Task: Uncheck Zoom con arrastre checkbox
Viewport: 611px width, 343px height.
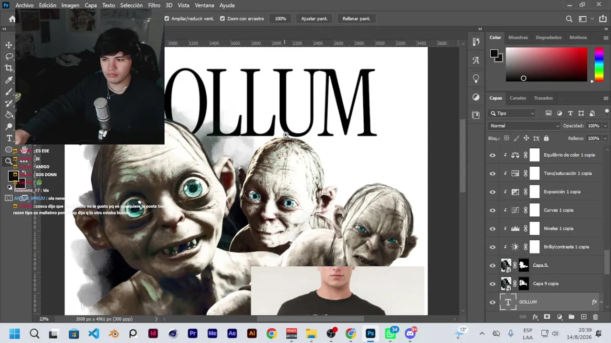Action: [x=222, y=19]
